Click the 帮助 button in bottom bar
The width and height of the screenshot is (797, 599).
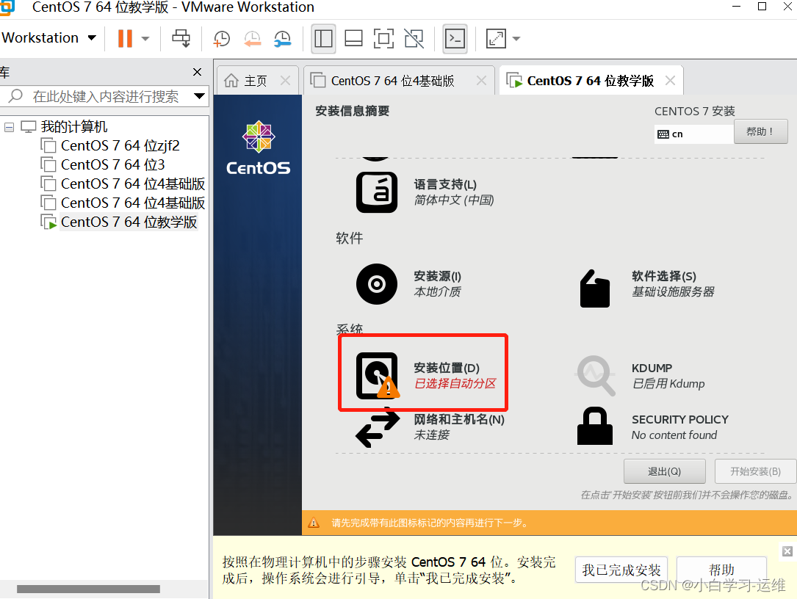pyautogui.click(x=722, y=570)
